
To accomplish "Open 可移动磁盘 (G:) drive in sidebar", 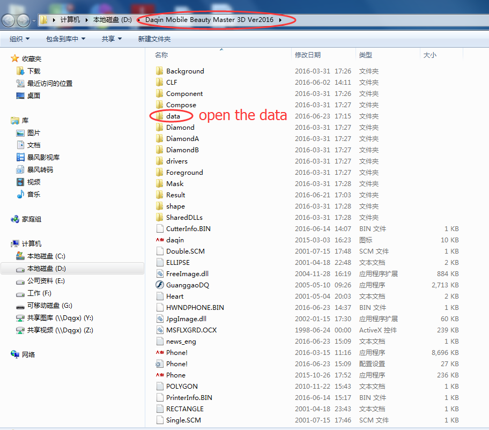I will click(49, 305).
